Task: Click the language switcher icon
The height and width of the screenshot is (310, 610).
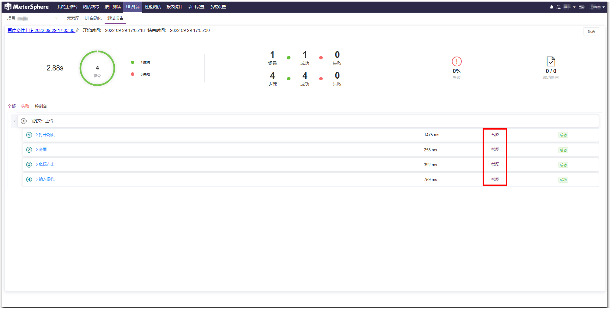Action: coord(582,7)
